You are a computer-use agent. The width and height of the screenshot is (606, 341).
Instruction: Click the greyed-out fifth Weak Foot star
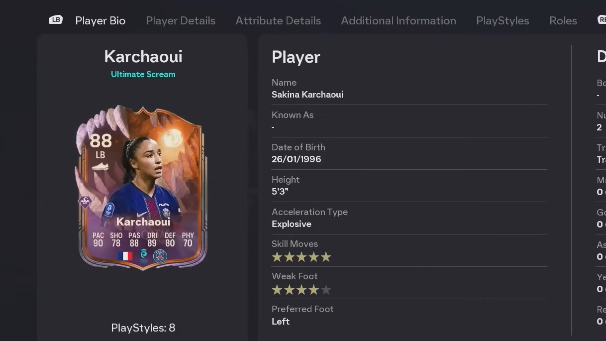(326, 290)
